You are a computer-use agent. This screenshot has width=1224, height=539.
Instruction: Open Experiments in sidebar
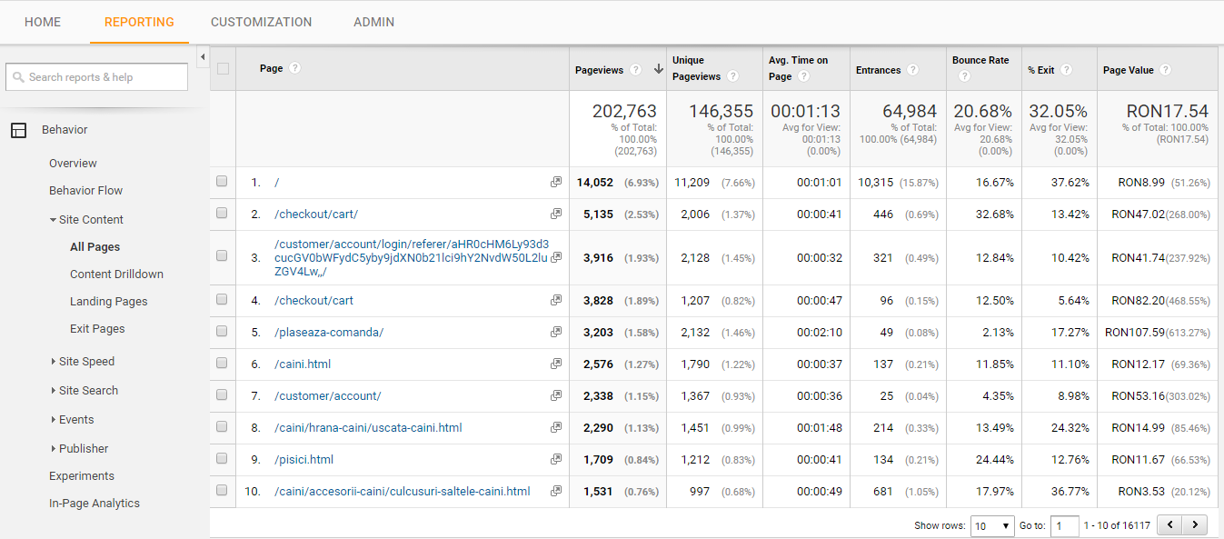(x=82, y=476)
